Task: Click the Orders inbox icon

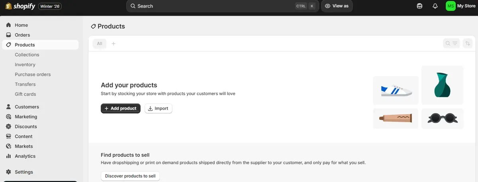Action: [8, 35]
